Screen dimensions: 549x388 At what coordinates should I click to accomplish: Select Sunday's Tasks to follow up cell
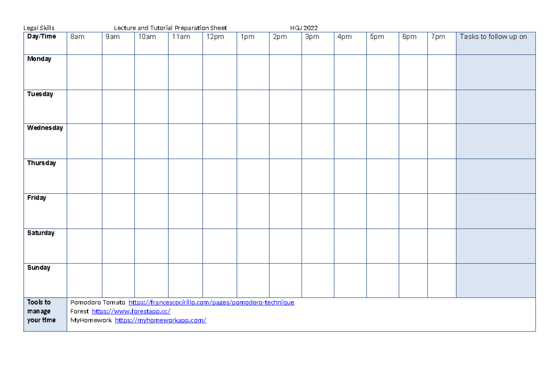[x=495, y=280]
